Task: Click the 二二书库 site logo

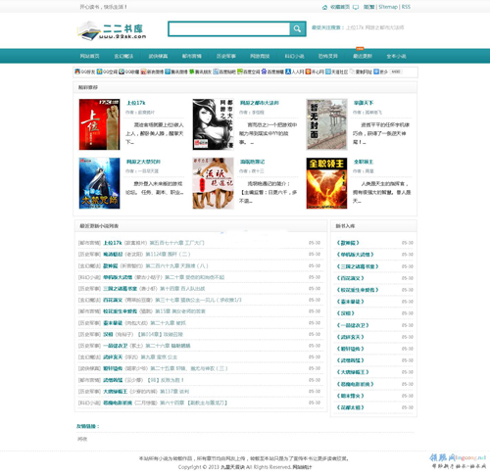Action: point(112,30)
